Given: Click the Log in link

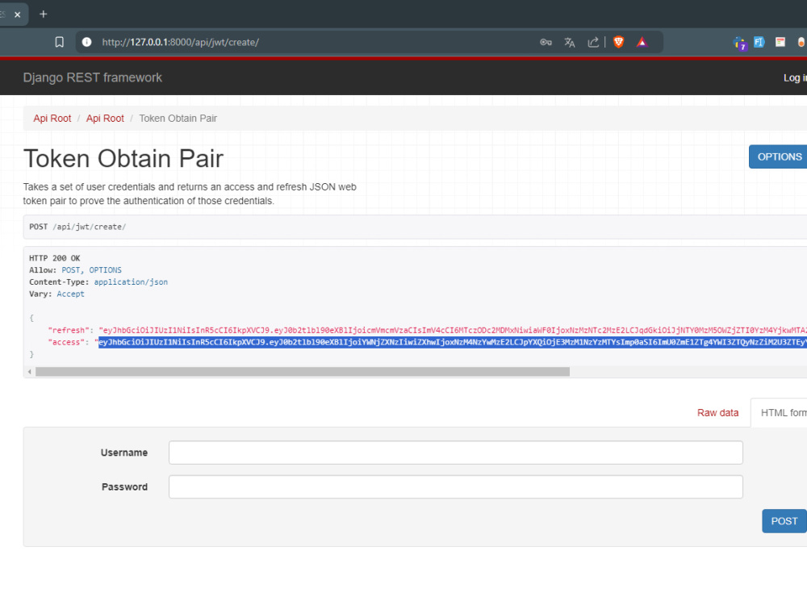Looking at the screenshot, I should pos(795,77).
